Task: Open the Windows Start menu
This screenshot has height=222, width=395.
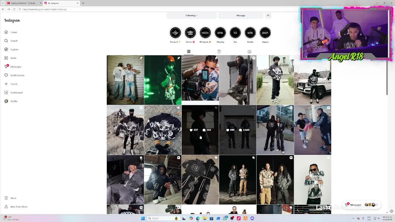Action: pos(143,218)
